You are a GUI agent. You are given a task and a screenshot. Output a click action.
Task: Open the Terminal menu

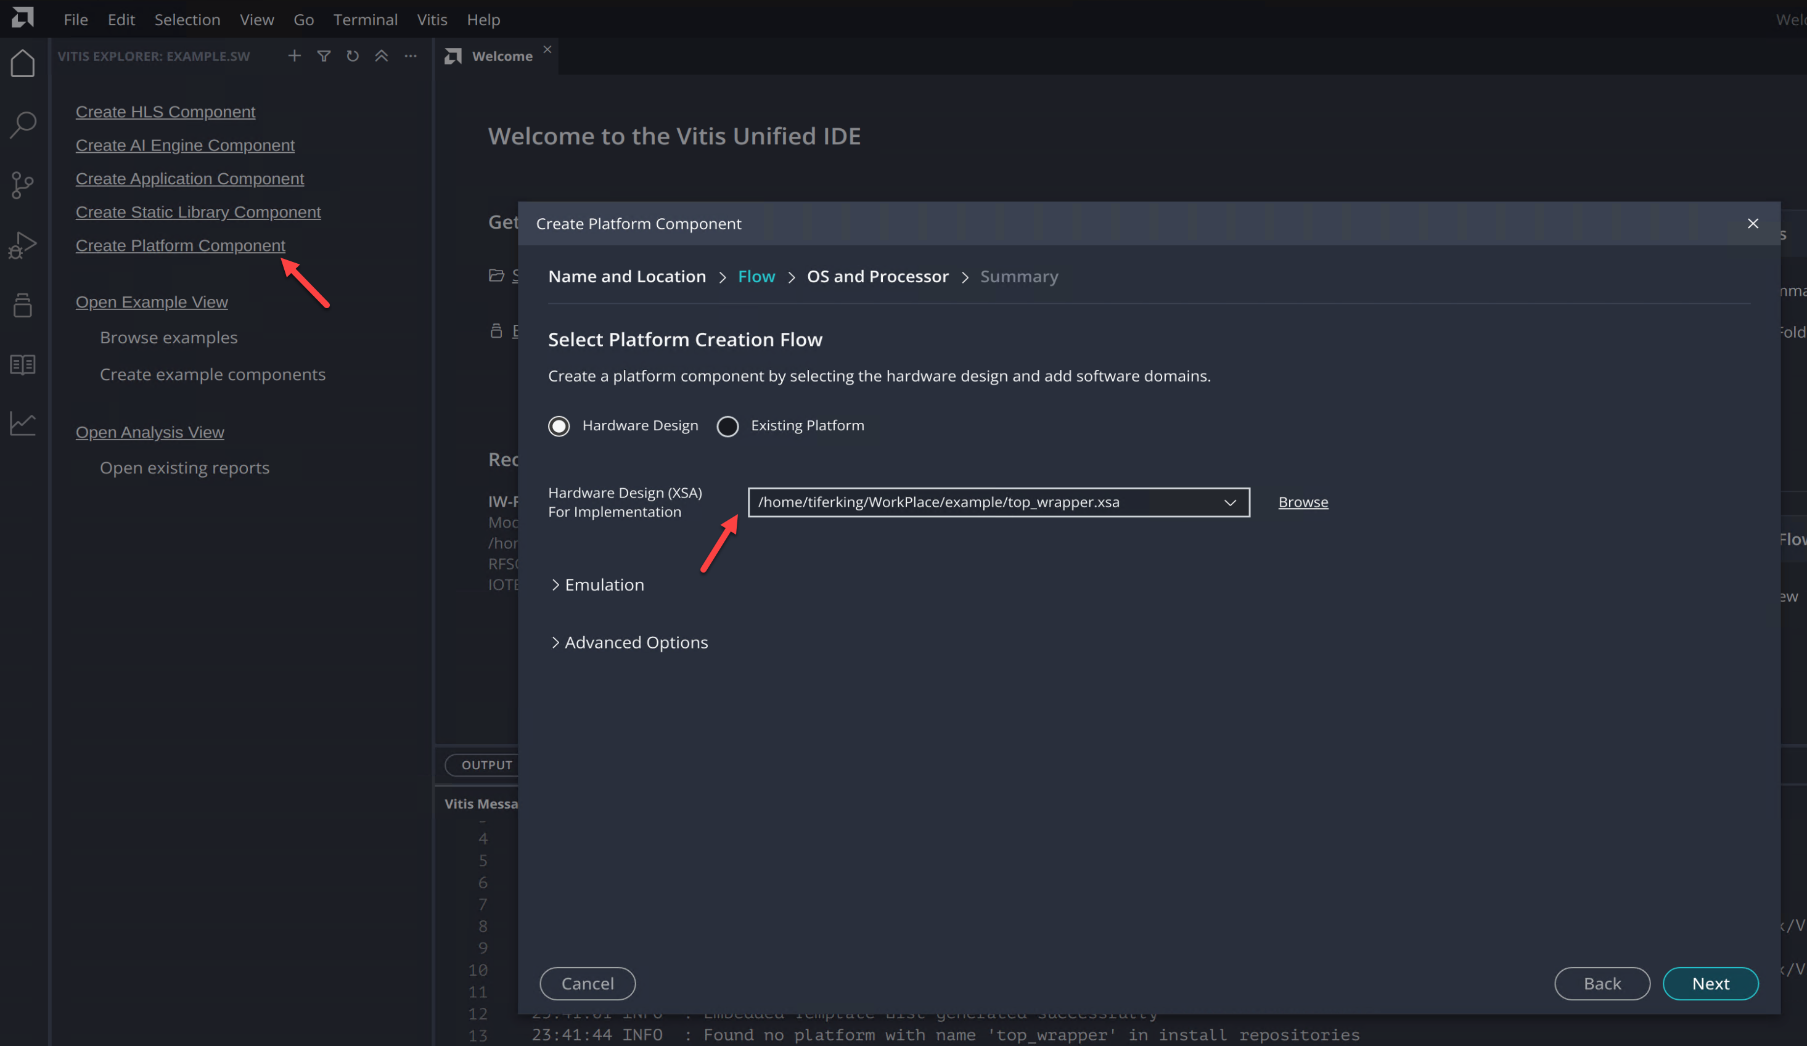coord(365,19)
